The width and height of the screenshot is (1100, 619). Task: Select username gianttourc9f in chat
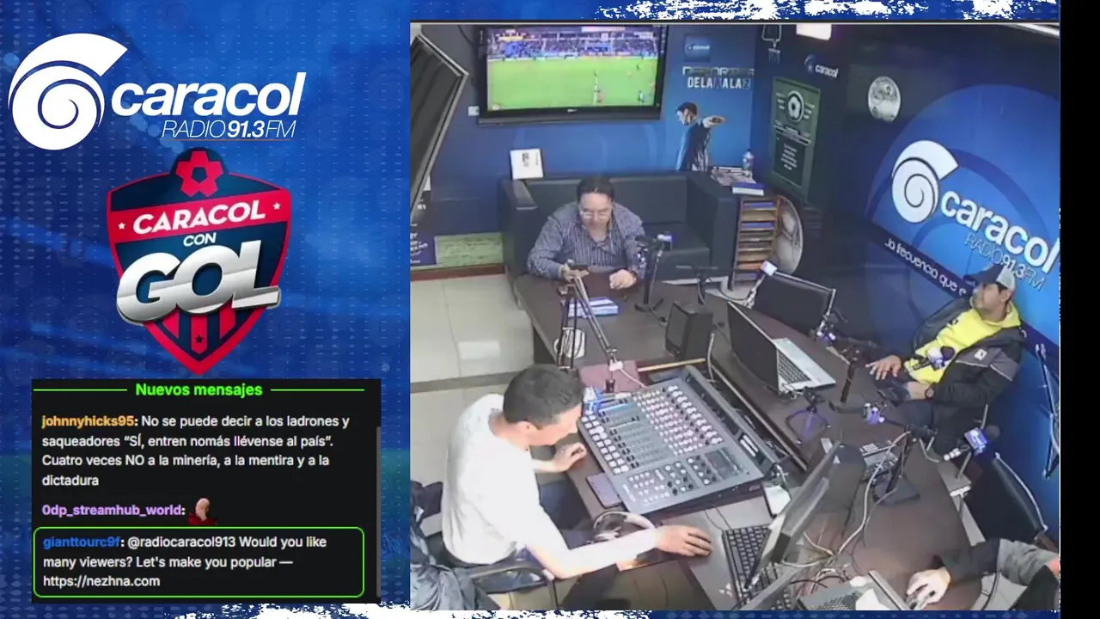[81, 542]
